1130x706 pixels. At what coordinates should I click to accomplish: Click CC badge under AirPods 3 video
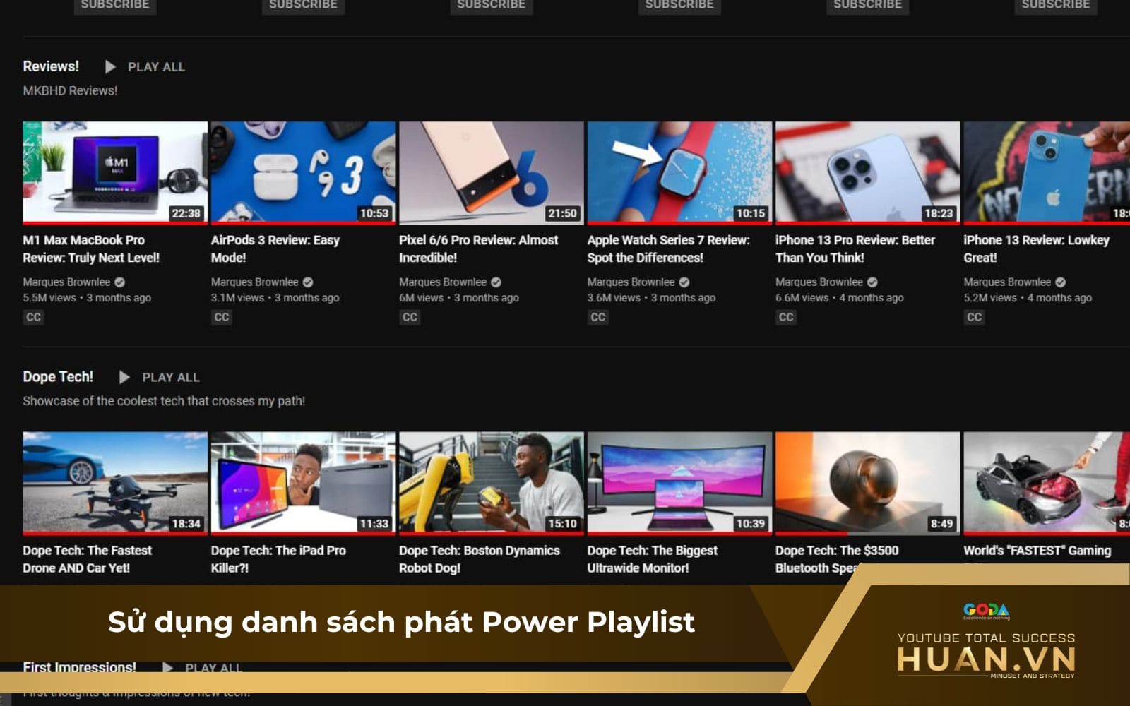coord(222,318)
